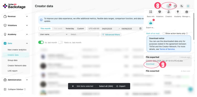The image size is (197, 97).
Task: Expand the Revenue menu chevron
Action: pos(27,16)
